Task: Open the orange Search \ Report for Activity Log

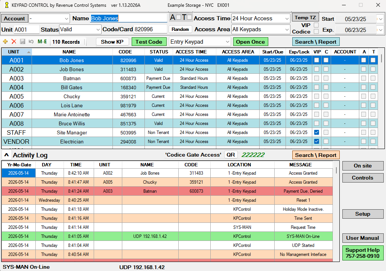Action: (x=316, y=155)
